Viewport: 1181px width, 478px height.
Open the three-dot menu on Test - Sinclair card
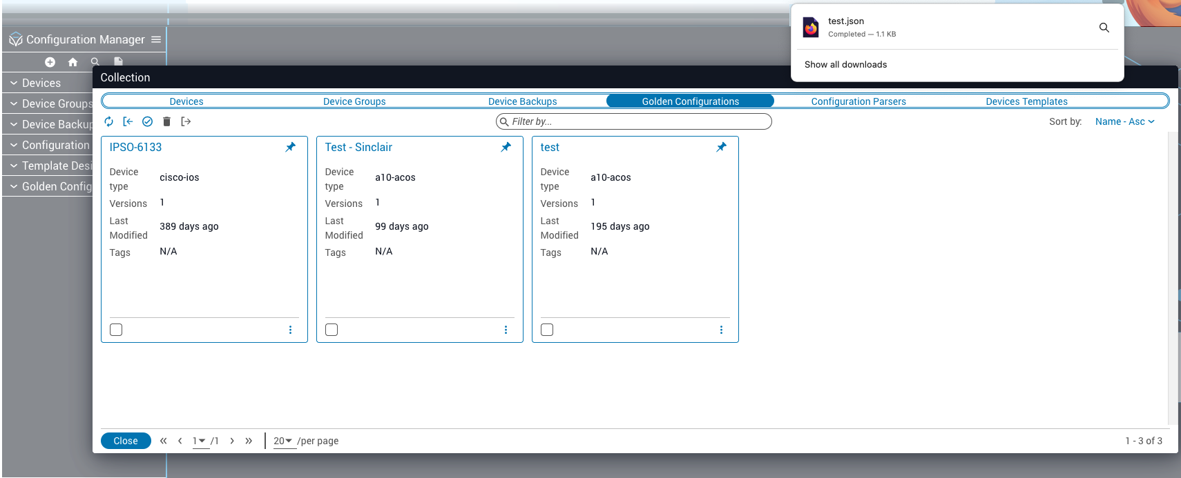click(506, 330)
